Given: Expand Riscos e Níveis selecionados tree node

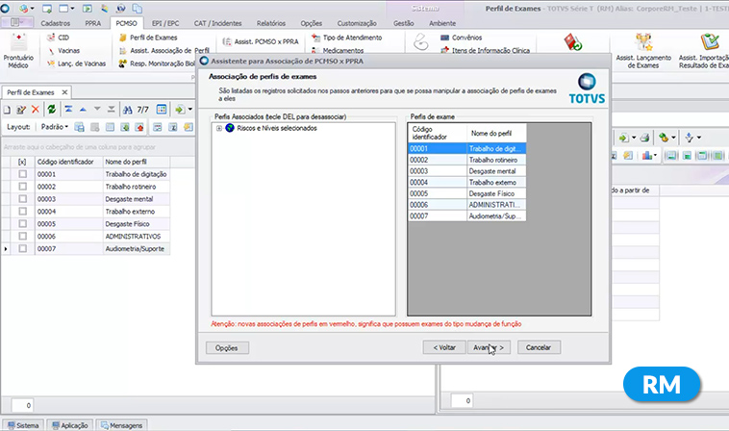Looking at the screenshot, I should click(219, 128).
